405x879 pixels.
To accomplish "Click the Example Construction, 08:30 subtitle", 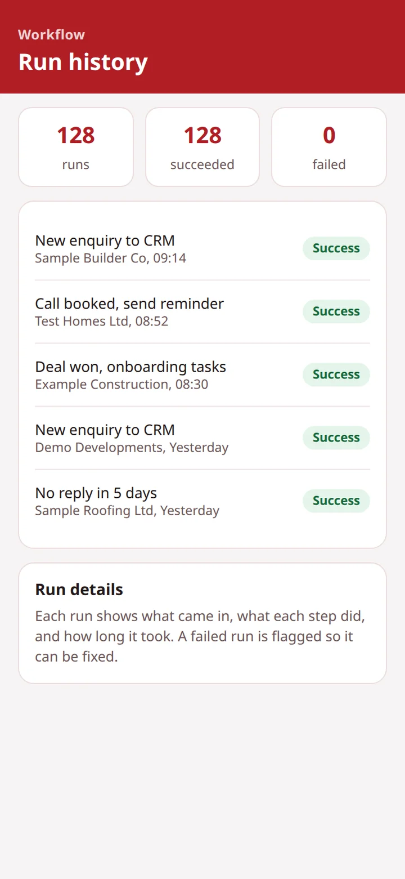I will [x=121, y=385].
